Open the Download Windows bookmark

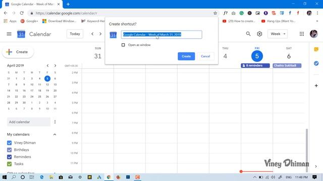(59, 21)
